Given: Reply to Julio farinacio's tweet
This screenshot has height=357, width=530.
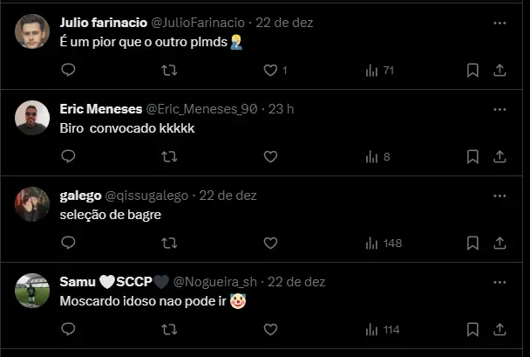Looking at the screenshot, I should [68, 71].
